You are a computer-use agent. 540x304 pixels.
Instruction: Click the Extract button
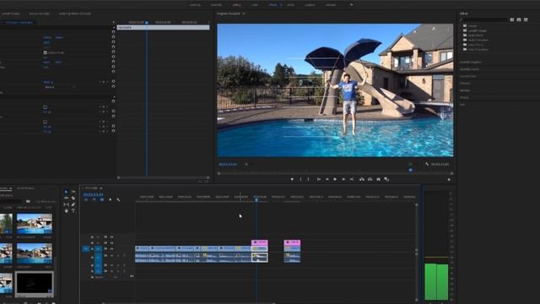(x=370, y=179)
